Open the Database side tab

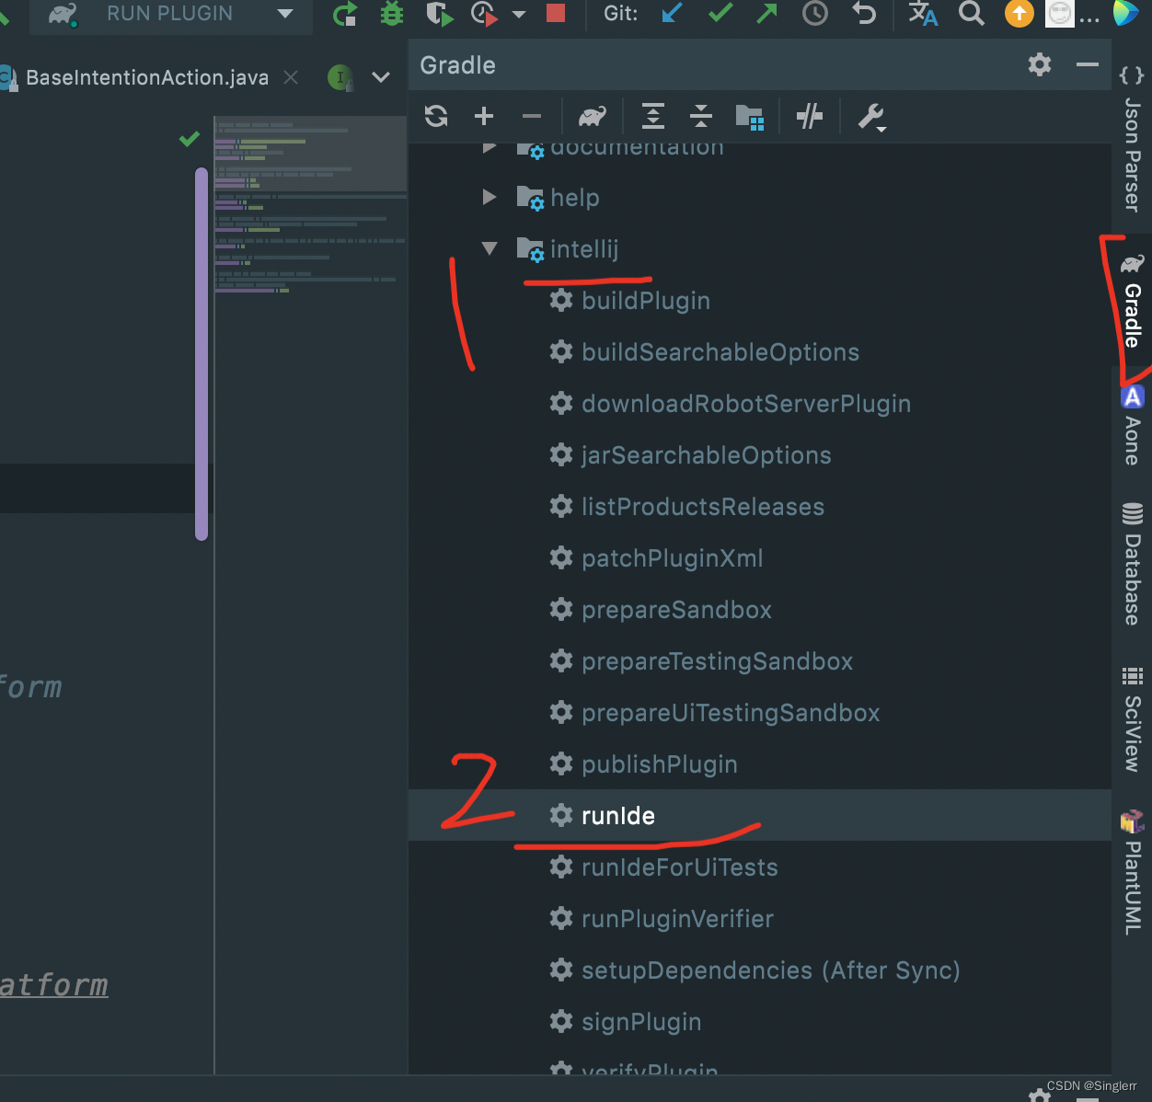[x=1132, y=564]
